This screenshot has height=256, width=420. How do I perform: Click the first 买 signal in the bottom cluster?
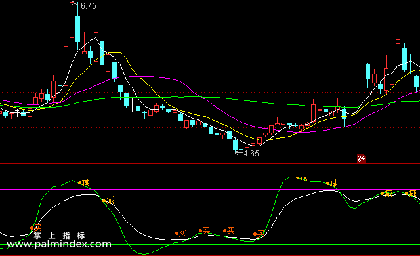coord(182,233)
